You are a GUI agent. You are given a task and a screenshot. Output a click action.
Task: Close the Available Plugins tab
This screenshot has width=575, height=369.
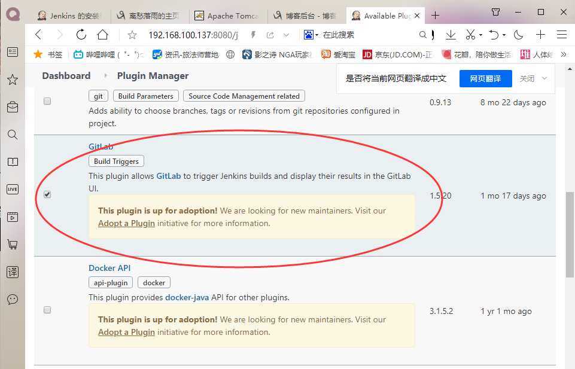tap(417, 16)
